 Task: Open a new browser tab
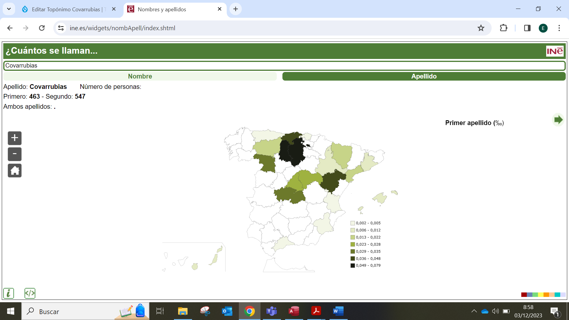(x=236, y=9)
